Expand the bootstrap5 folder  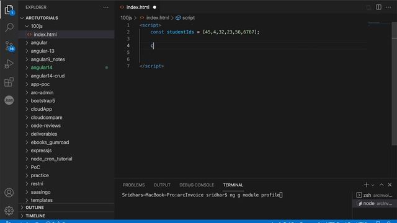pyautogui.click(x=43, y=100)
